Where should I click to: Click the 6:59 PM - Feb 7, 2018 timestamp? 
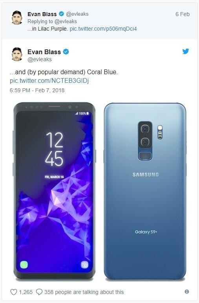point(37,90)
